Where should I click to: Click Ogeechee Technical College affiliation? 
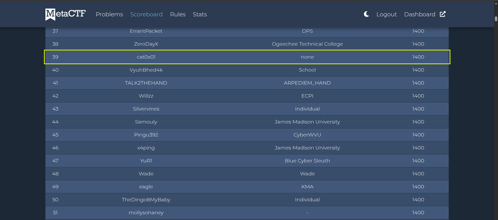pyautogui.click(x=307, y=44)
